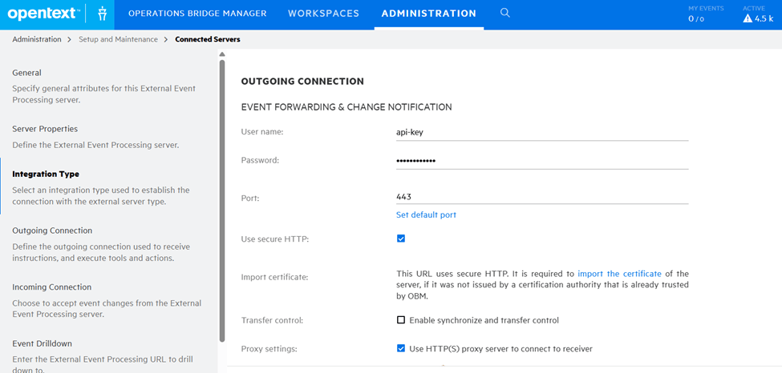Click the left panel vertical scrollbar

pyautogui.click(x=222, y=200)
